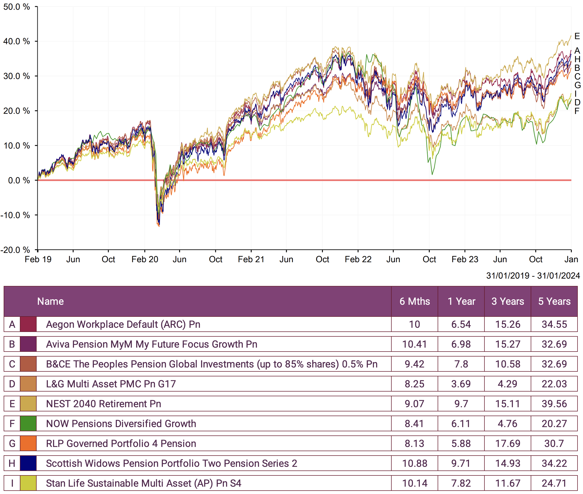
Task: Click the 3 Years value 4.76
Action: tap(508, 424)
